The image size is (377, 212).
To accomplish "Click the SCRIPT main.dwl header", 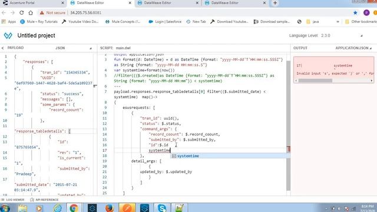I will pyautogui.click(x=115, y=48).
